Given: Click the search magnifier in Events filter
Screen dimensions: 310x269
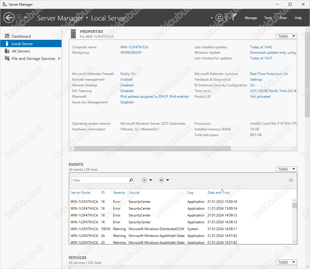Looking at the screenshot, I should click(131, 180).
